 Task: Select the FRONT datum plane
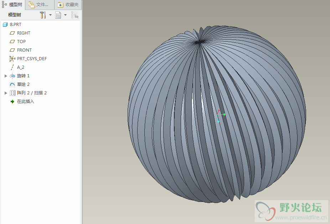[24, 50]
